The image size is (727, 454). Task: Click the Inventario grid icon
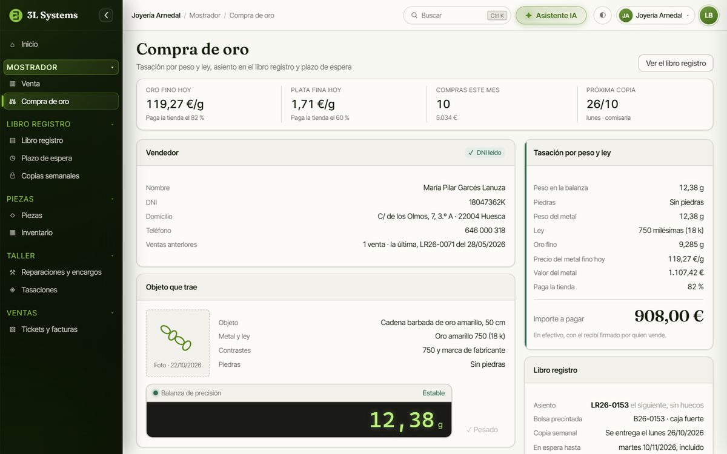coord(13,232)
